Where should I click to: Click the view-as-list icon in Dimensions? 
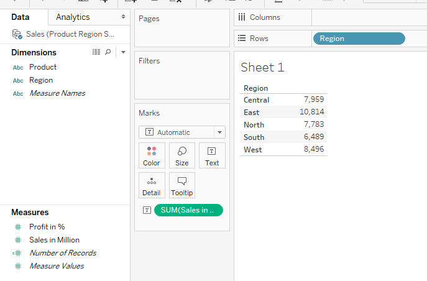point(96,52)
